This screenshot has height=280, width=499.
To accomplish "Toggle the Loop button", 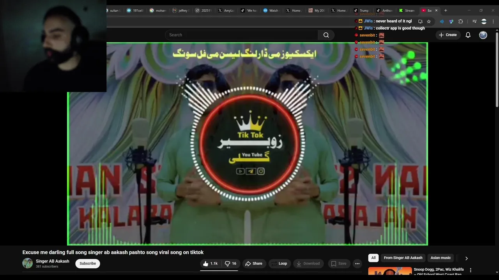I will point(280,264).
